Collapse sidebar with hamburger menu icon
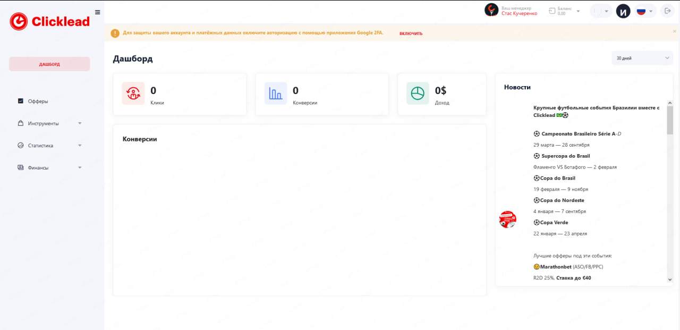This screenshot has height=330, width=680. [97, 12]
